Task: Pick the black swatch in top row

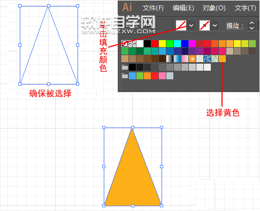Action: [147, 43]
